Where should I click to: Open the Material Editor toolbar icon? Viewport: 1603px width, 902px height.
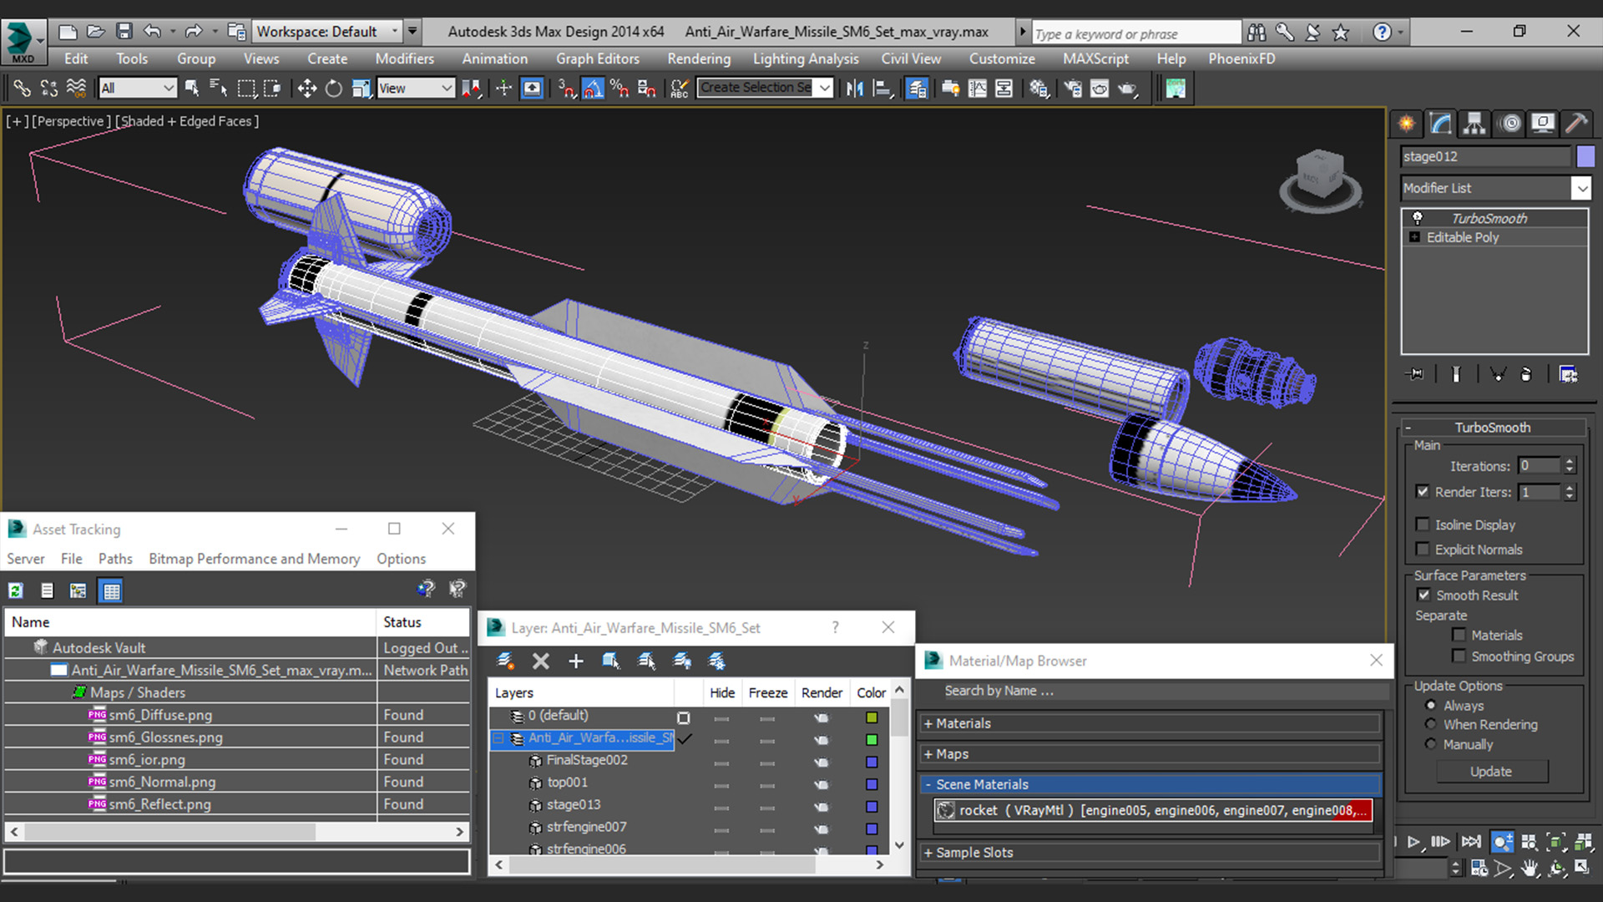click(1039, 88)
